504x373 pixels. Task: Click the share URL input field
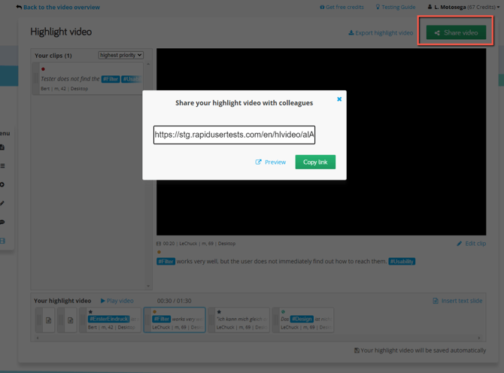[x=234, y=135]
